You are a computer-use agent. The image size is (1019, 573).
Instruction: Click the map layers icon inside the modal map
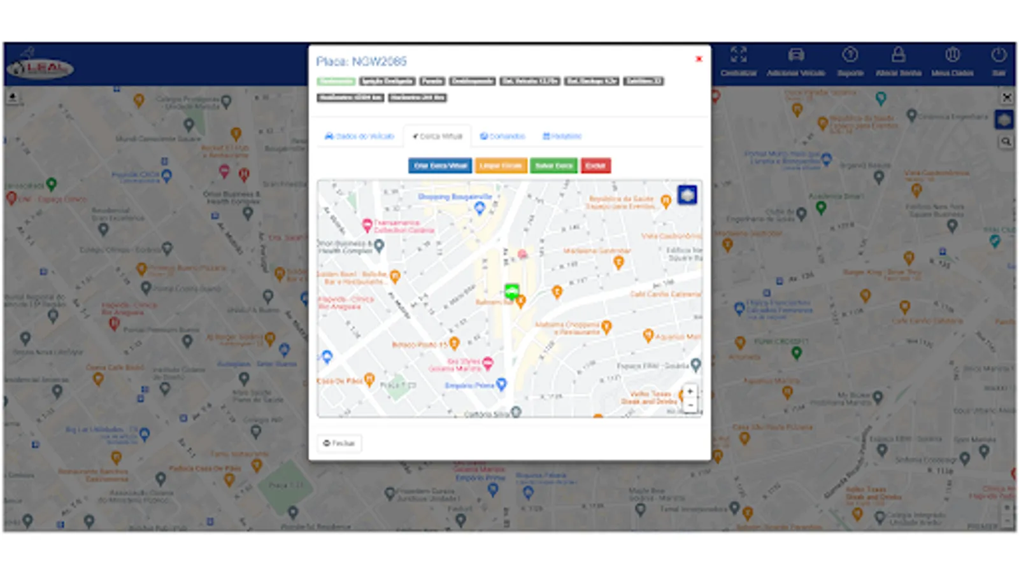tap(688, 195)
